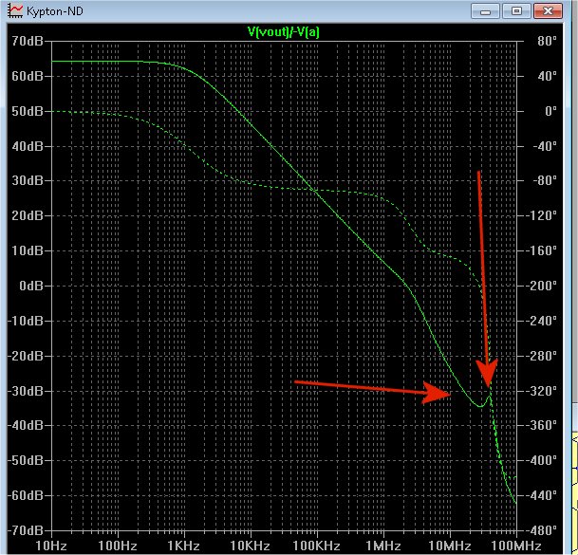Click the 30dB magnitude axis label
Image resolution: width=578 pixels, height=555 pixels.
[x=28, y=180]
